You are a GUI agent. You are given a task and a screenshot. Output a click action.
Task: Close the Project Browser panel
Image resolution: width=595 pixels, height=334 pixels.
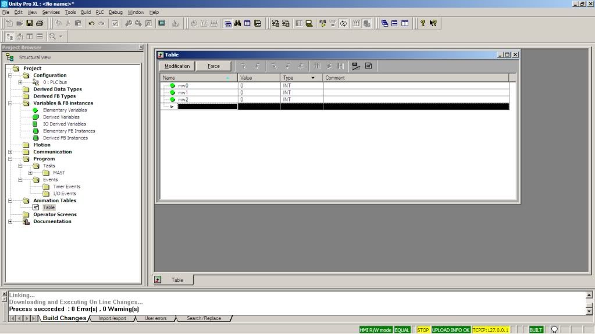coord(141,47)
